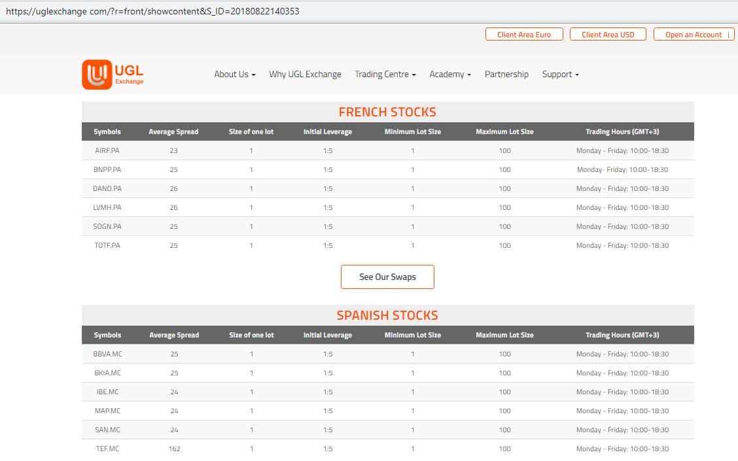Click Trading Hours header in Spanish table
Viewport: 738px width, 461px height.
tap(622, 335)
